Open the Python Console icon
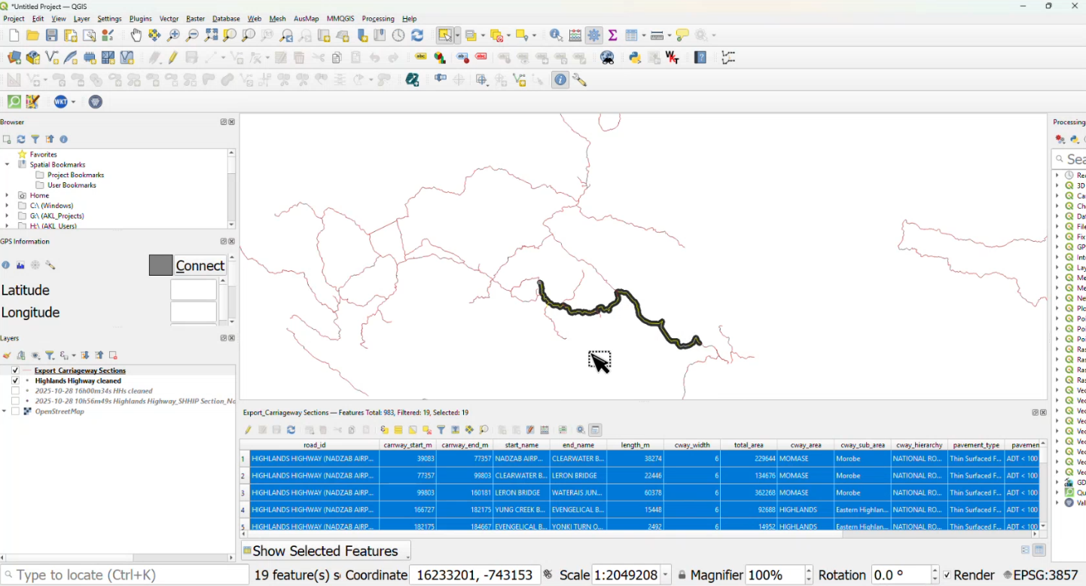Image resolution: width=1086 pixels, height=586 pixels. [x=635, y=58]
